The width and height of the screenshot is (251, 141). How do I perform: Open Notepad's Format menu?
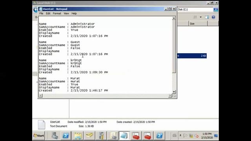tap(57, 13)
